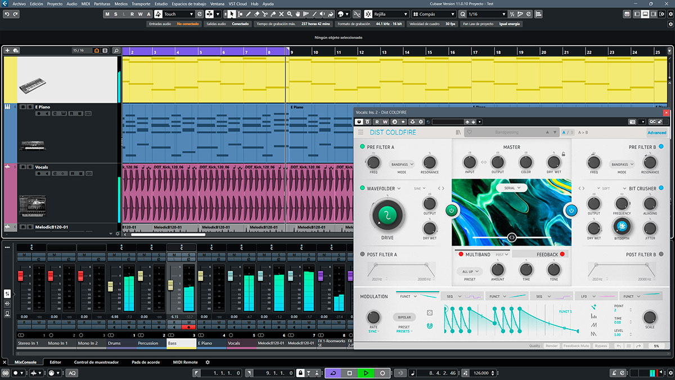Click the Advanced button in Dist Coldfire
The image size is (675, 380).
pyautogui.click(x=656, y=133)
